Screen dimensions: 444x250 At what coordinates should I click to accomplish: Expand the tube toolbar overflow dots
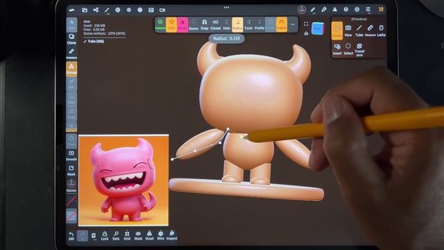[293, 25]
